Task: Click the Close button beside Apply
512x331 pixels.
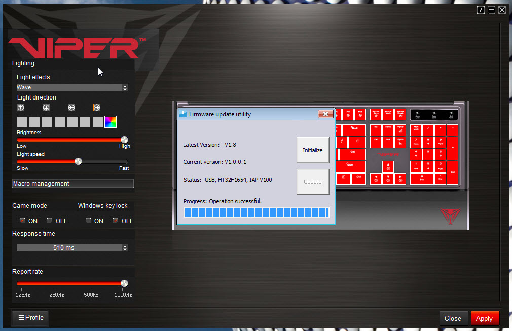Action: click(453, 319)
